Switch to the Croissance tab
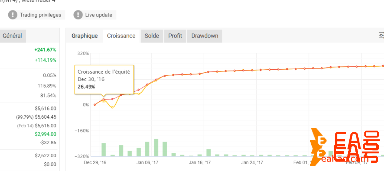This screenshot has width=384, height=171. (x=121, y=36)
